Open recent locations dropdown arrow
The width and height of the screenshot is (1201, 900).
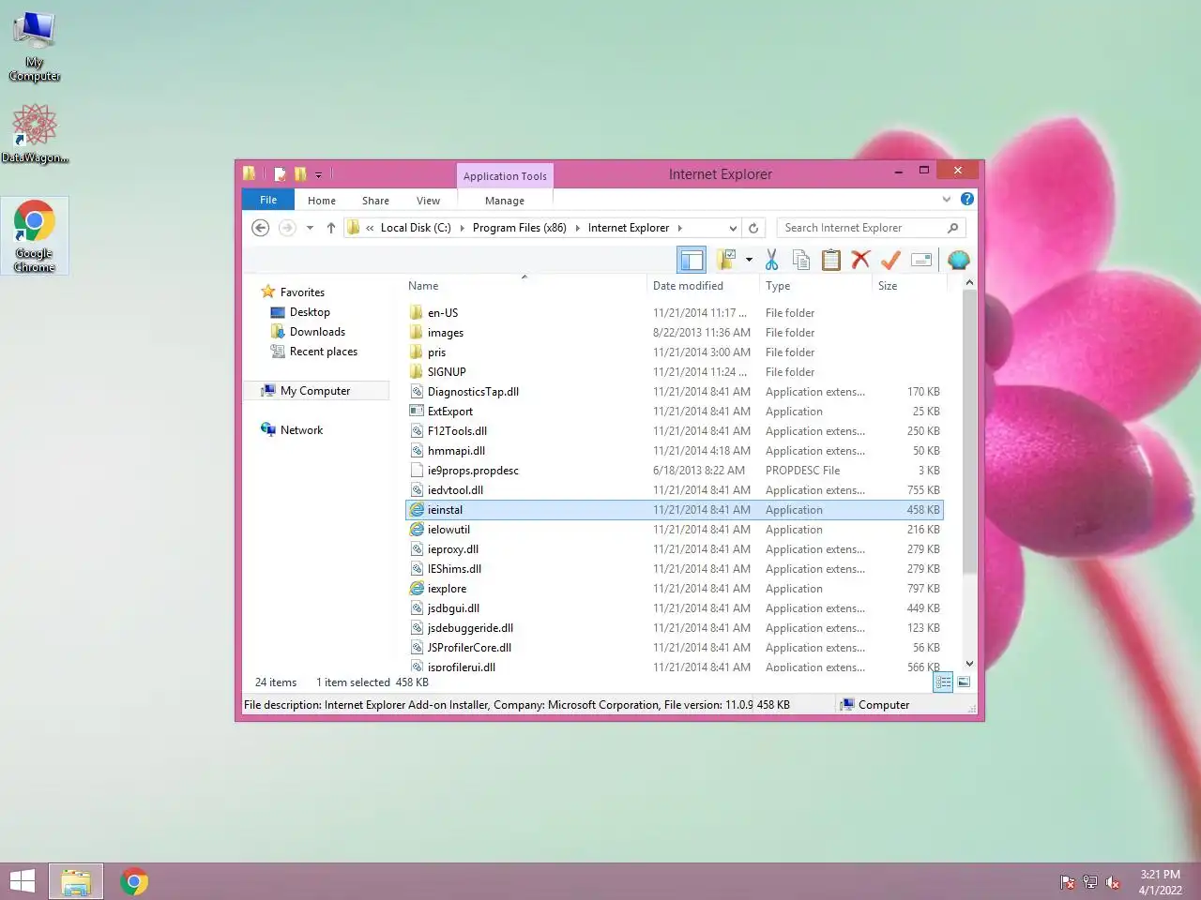click(310, 228)
